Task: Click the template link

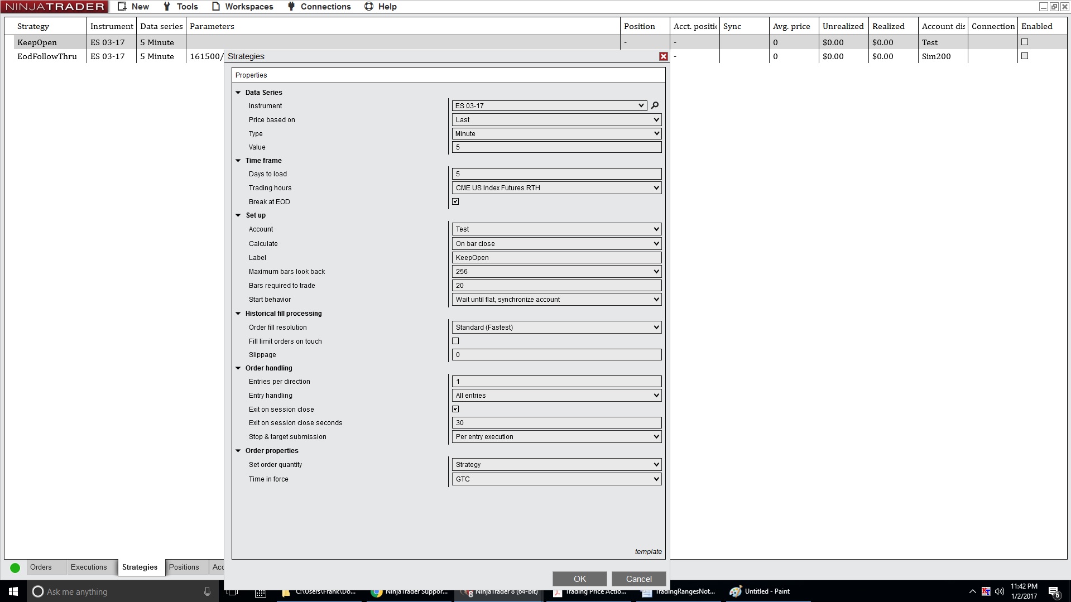Action: click(648, 552)
